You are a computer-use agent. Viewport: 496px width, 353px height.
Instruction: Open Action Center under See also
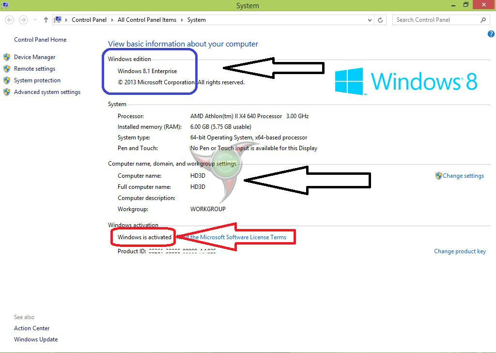tap(31, 328)
